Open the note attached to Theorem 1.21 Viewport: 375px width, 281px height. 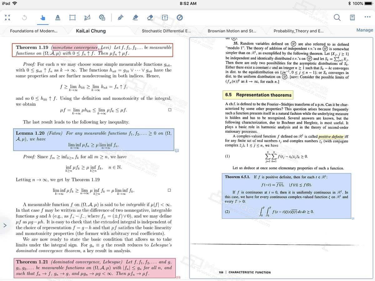click(x=178, y=277)
